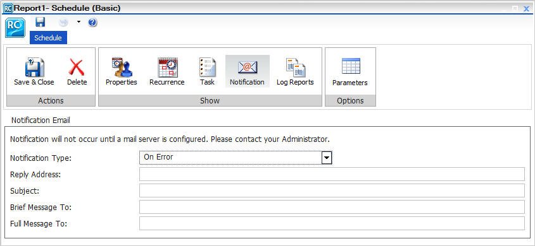Click the small save icon in quick toolbar
This screenshot has width=535, height=246.
[x=41, y=23]
